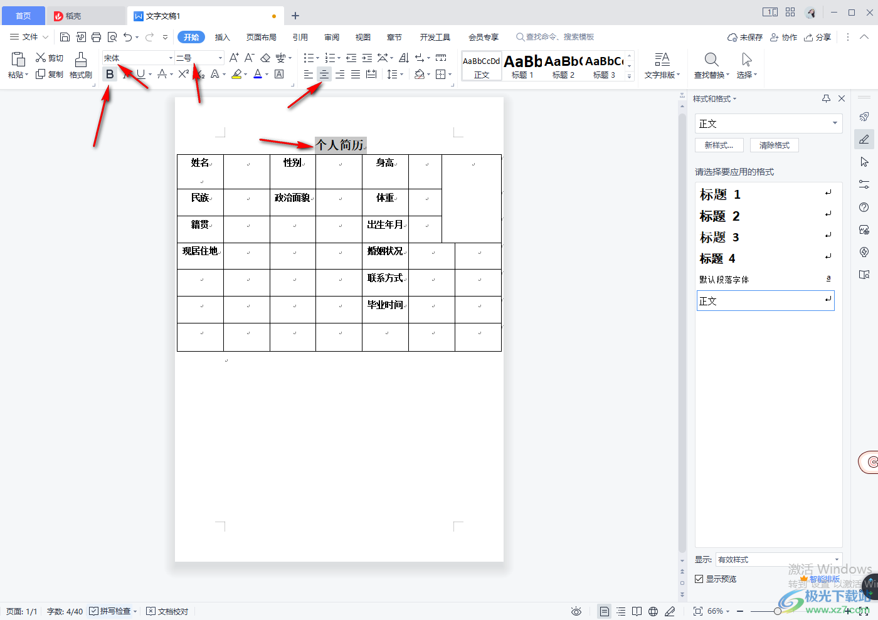Select 标题 2 in the styles list
This screenshot has width=878, height=620.
(x=766, y=216)
